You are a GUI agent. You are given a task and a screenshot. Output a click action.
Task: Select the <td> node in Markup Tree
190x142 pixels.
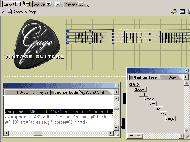158,109
